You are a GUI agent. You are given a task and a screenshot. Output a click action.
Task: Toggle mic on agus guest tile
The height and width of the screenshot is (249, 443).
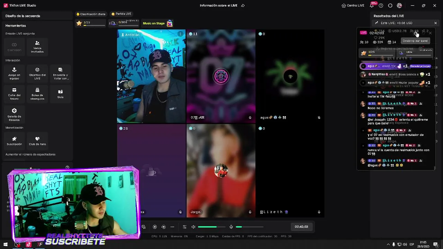(319, 118)
